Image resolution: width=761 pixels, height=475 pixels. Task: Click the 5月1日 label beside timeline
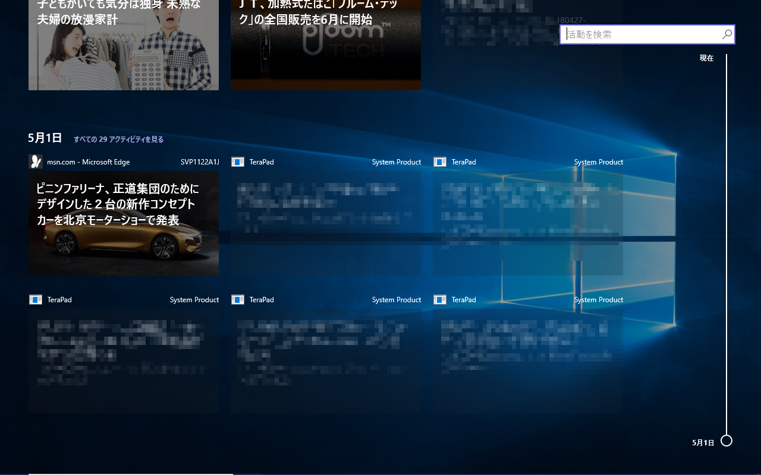(703, 443)
